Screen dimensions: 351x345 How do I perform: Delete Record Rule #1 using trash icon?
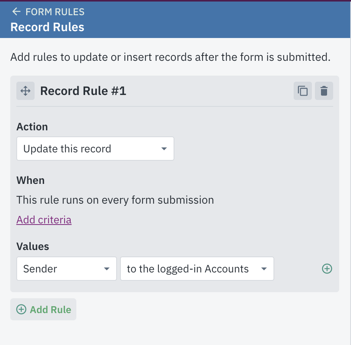click(x=324, y=91)
